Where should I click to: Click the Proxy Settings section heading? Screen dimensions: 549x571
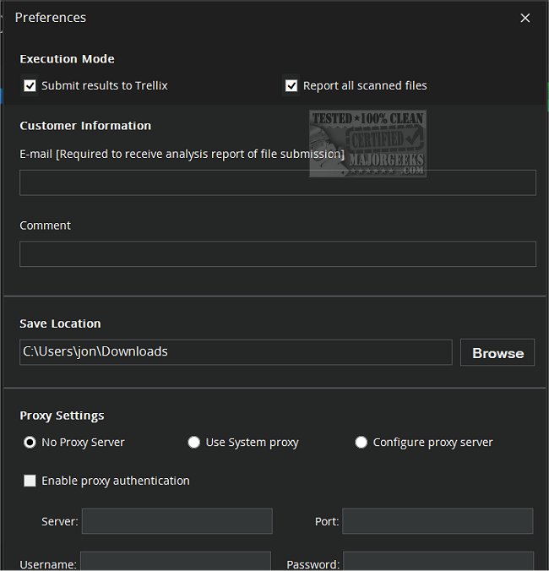63,416
